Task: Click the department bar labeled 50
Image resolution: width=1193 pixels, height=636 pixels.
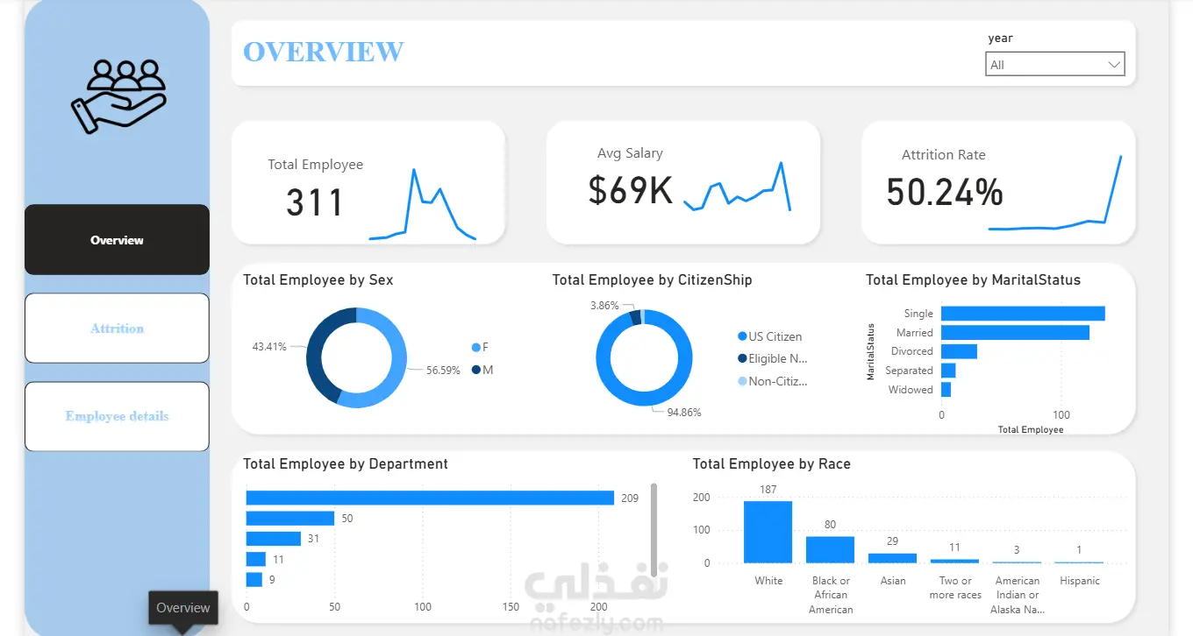Action: [x=290, y=519]
